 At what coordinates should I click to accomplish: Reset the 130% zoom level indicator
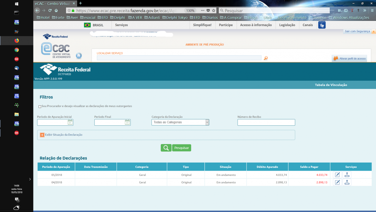pyautogui.click(x=190, y=11)
